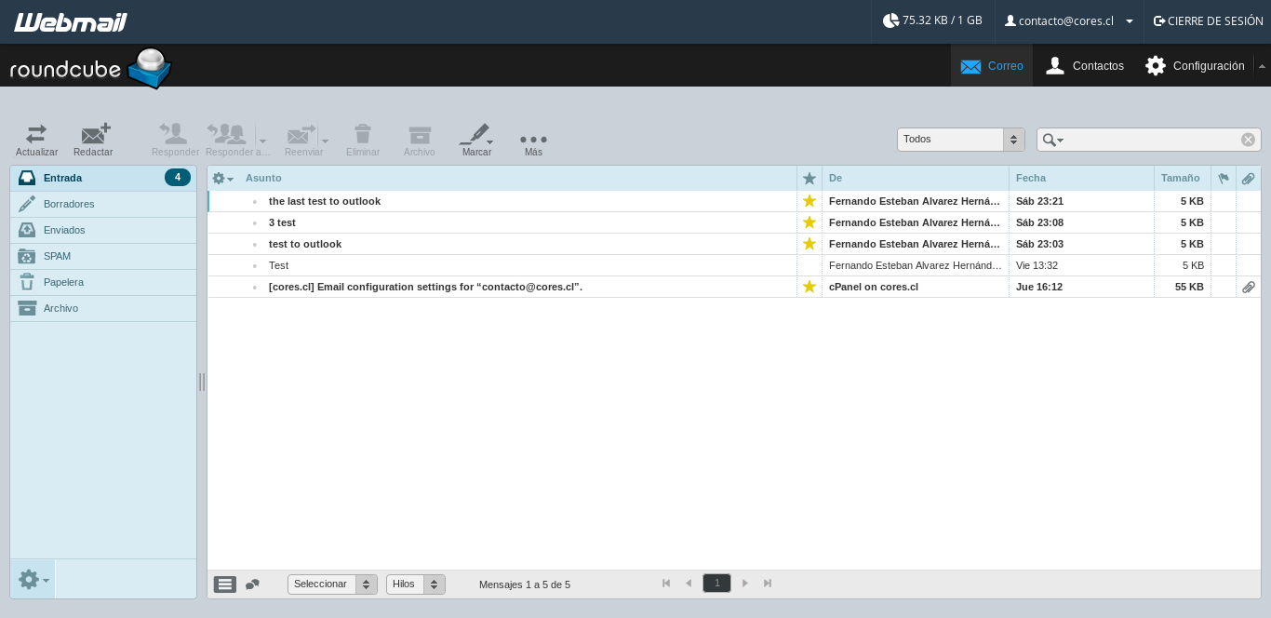
Task: Click the Marcar flag icon
Action: (x=475, y=140)
